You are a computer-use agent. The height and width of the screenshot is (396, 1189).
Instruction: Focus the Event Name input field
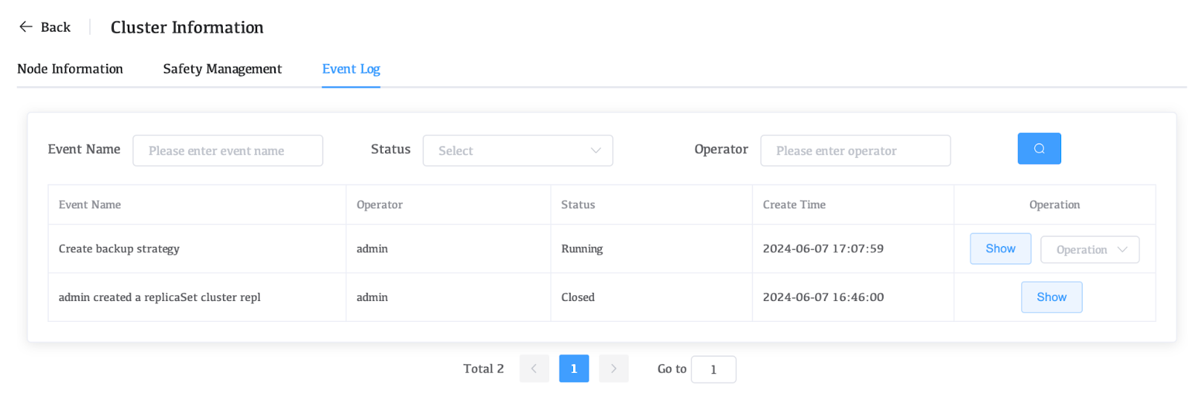tap(227, 151)
